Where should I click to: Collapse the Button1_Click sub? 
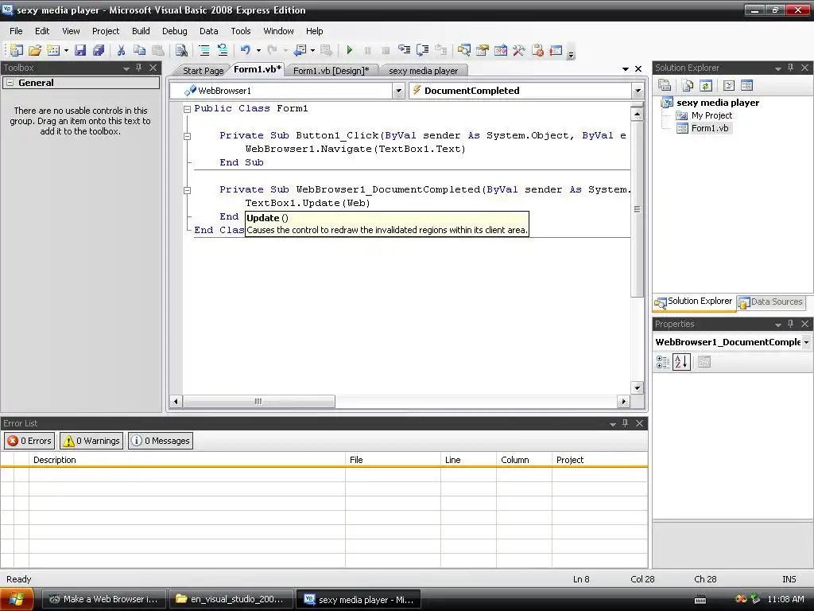click(x=187, y=136)
